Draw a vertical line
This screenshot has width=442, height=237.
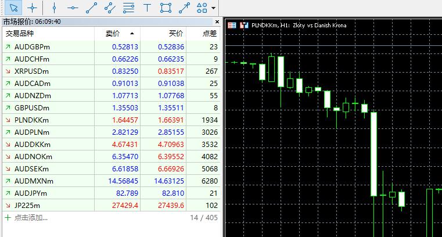[x=54, y=8]
